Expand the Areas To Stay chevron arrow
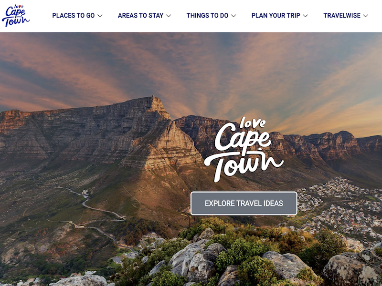The image size is (382, 286). pos(169,16)
